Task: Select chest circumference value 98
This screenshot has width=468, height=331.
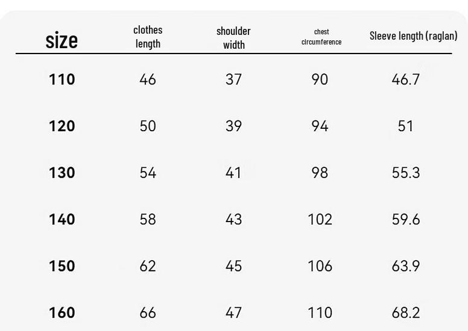Action: point(320,173)
